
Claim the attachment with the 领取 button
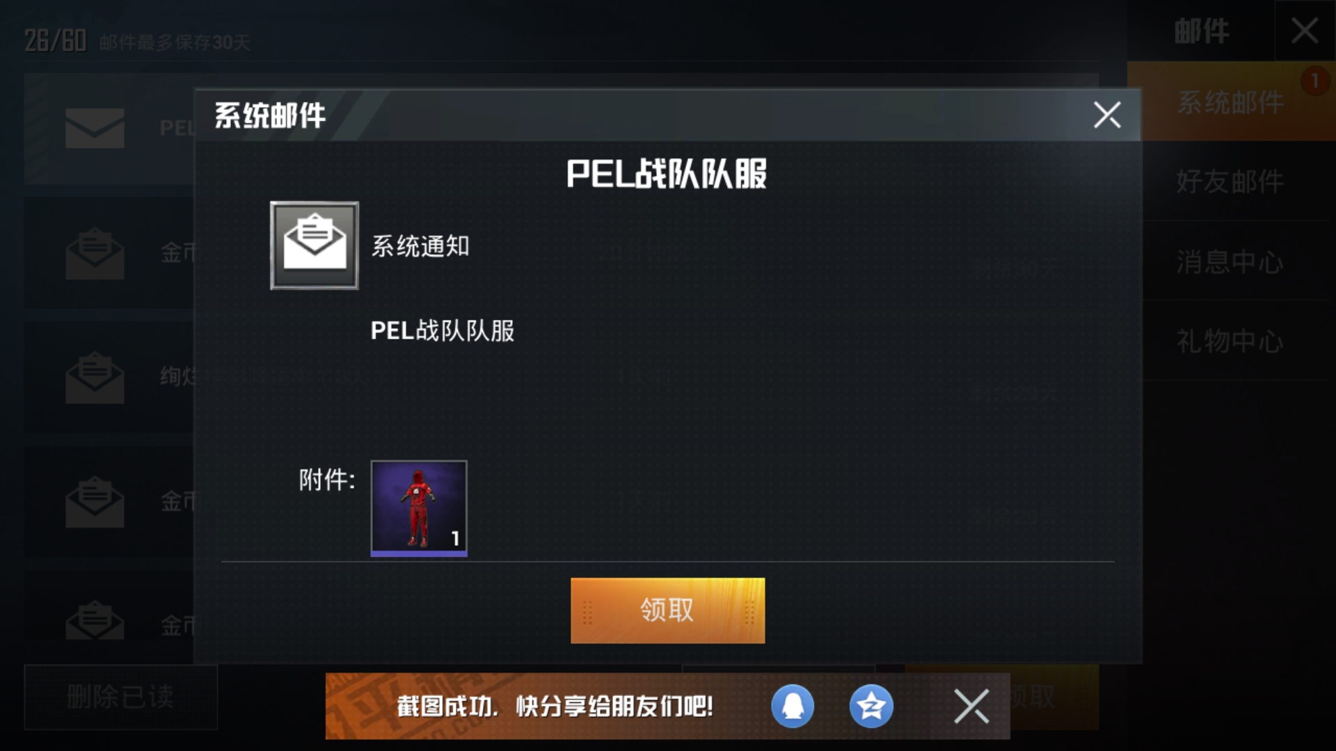[667, 611]
